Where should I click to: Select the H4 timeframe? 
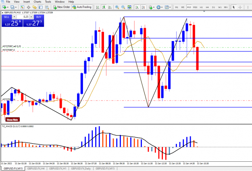click(207, 7)
